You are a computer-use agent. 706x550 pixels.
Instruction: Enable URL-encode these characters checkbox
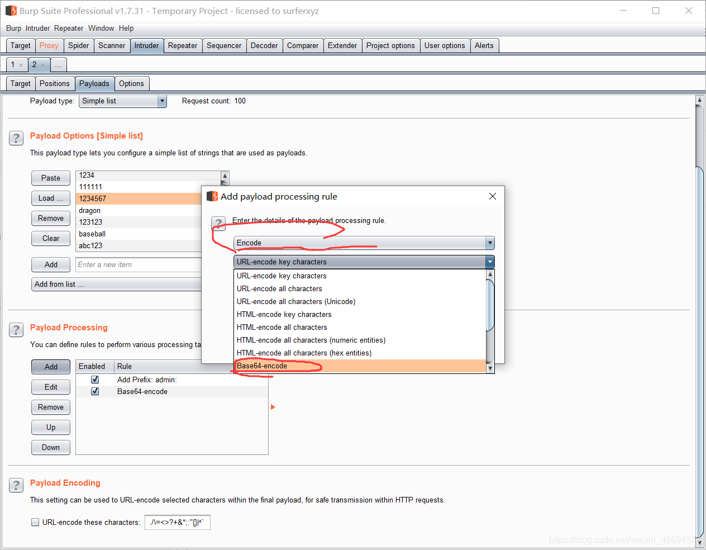35,522
